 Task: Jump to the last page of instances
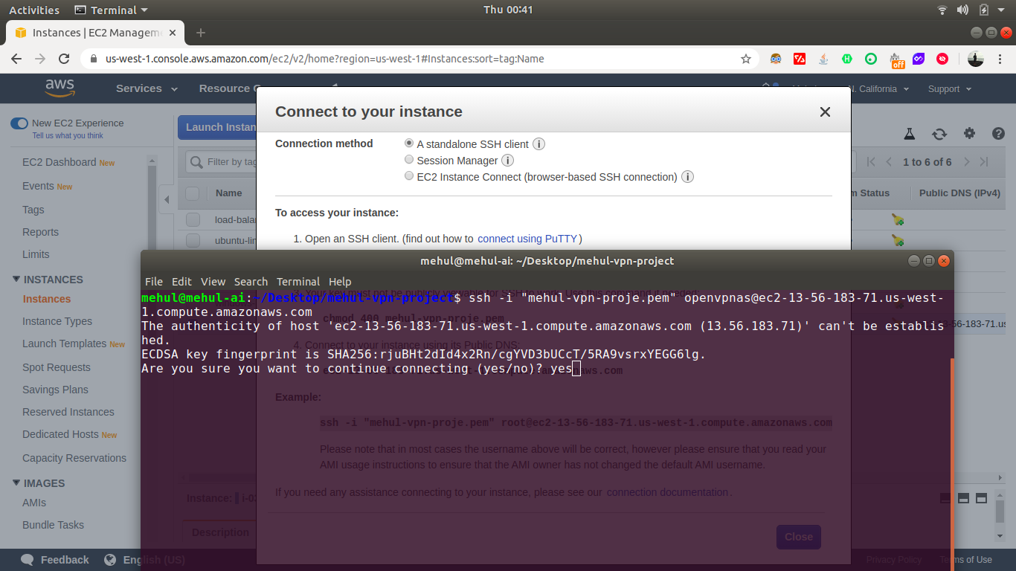[x=984, y=161]
